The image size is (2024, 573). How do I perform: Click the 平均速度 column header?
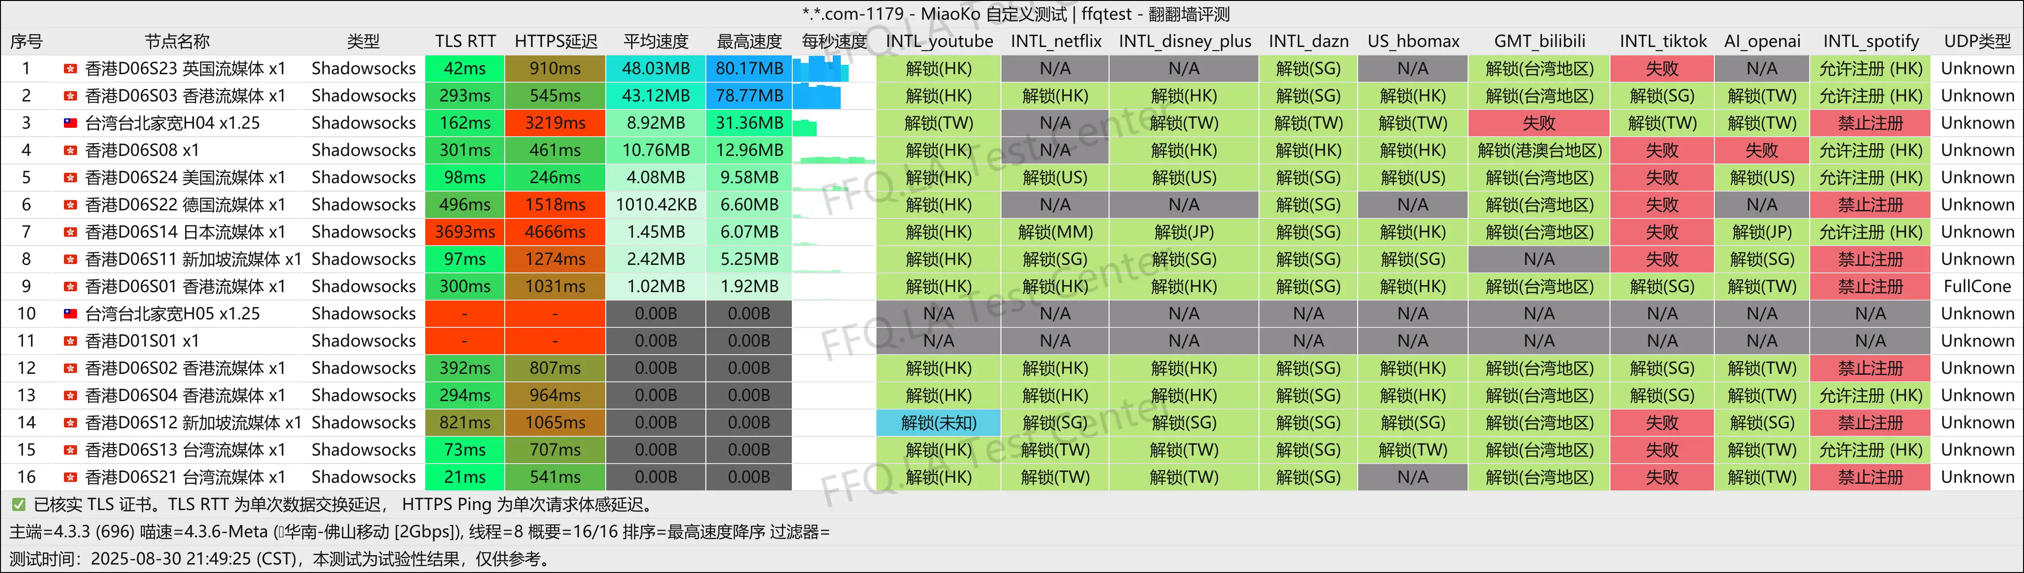click(x=655, y=42)
